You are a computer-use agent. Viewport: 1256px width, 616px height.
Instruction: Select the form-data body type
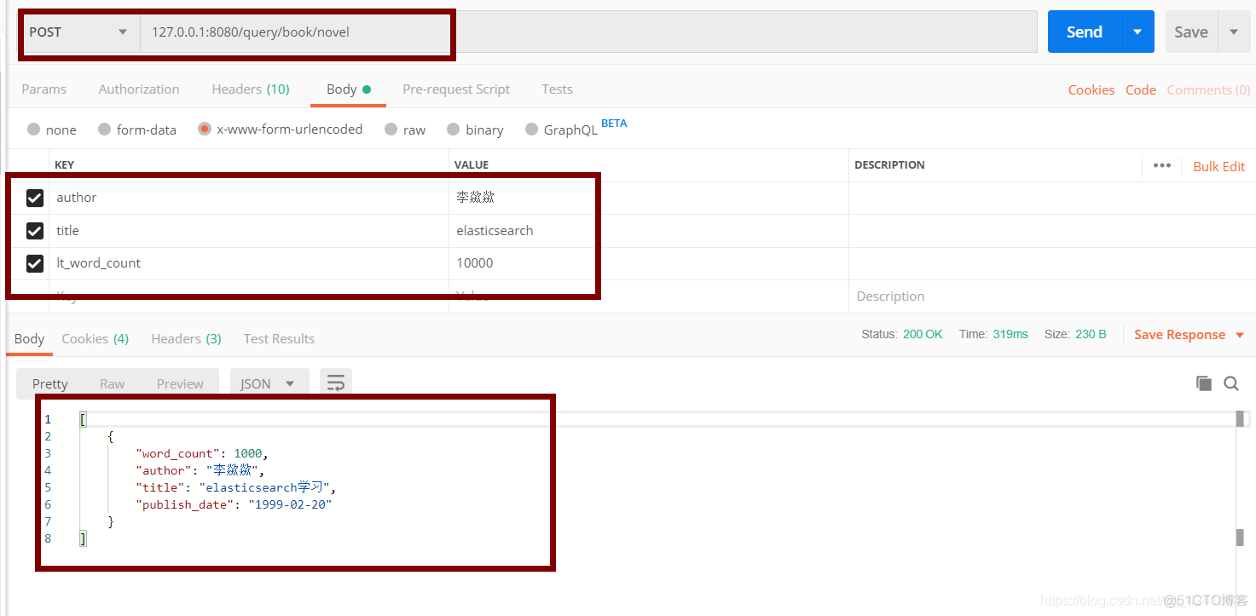(104, 130)
